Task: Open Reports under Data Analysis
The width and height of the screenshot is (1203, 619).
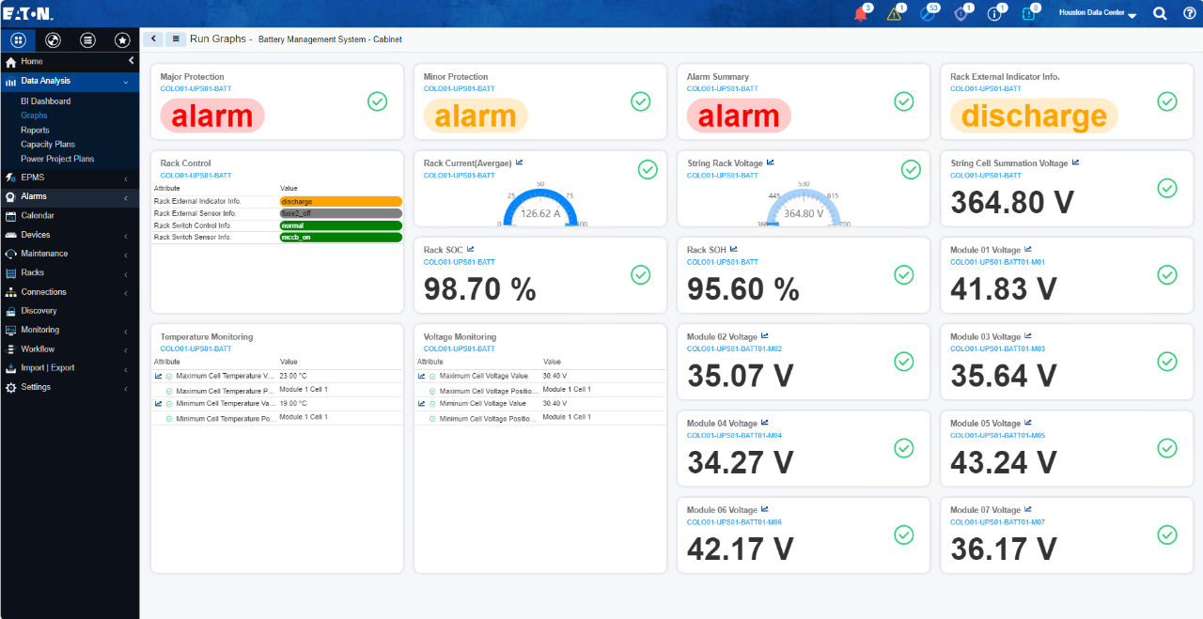Action: [35, 130]
